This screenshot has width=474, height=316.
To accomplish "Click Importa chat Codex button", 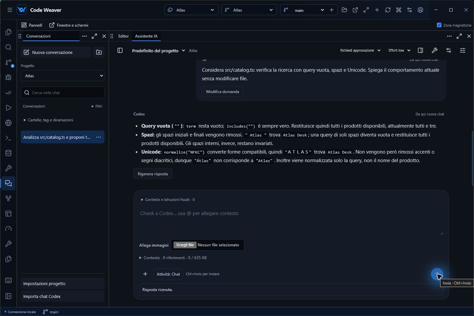I will [62, 296].
